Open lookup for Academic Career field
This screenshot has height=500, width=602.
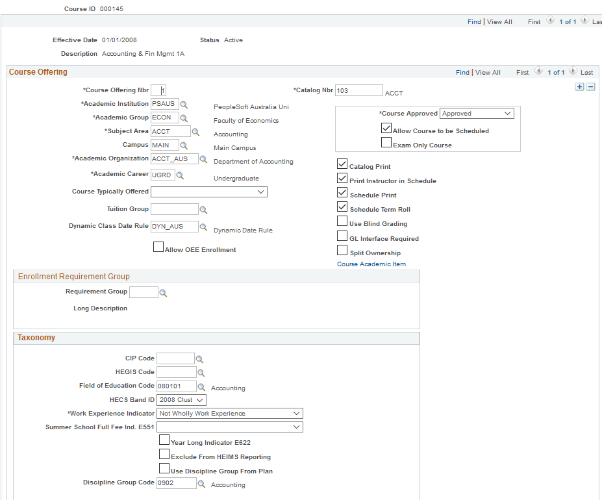pyautogui.click(x=180, y=175)
